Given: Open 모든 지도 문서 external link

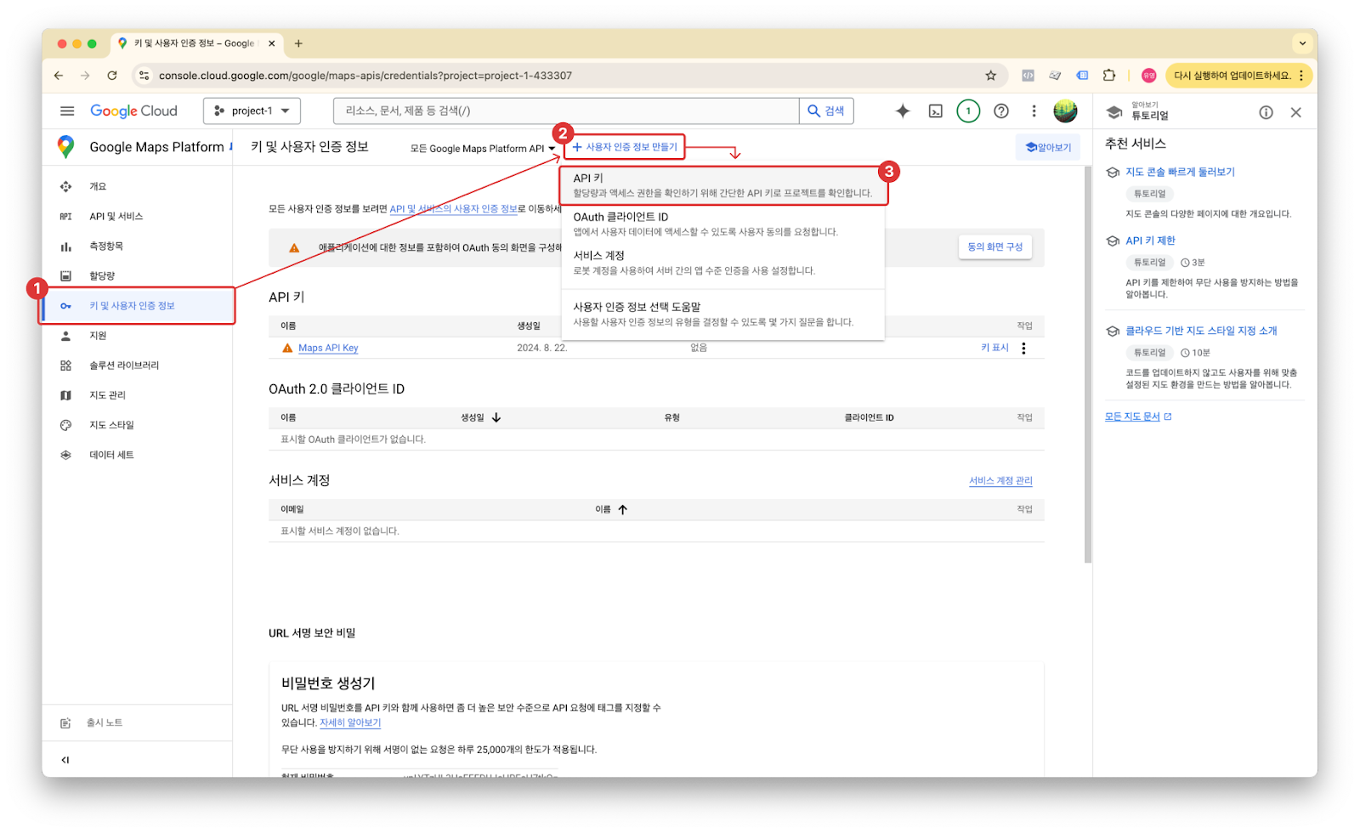Looking at the screenshot, I should (x=1138, y=416).
